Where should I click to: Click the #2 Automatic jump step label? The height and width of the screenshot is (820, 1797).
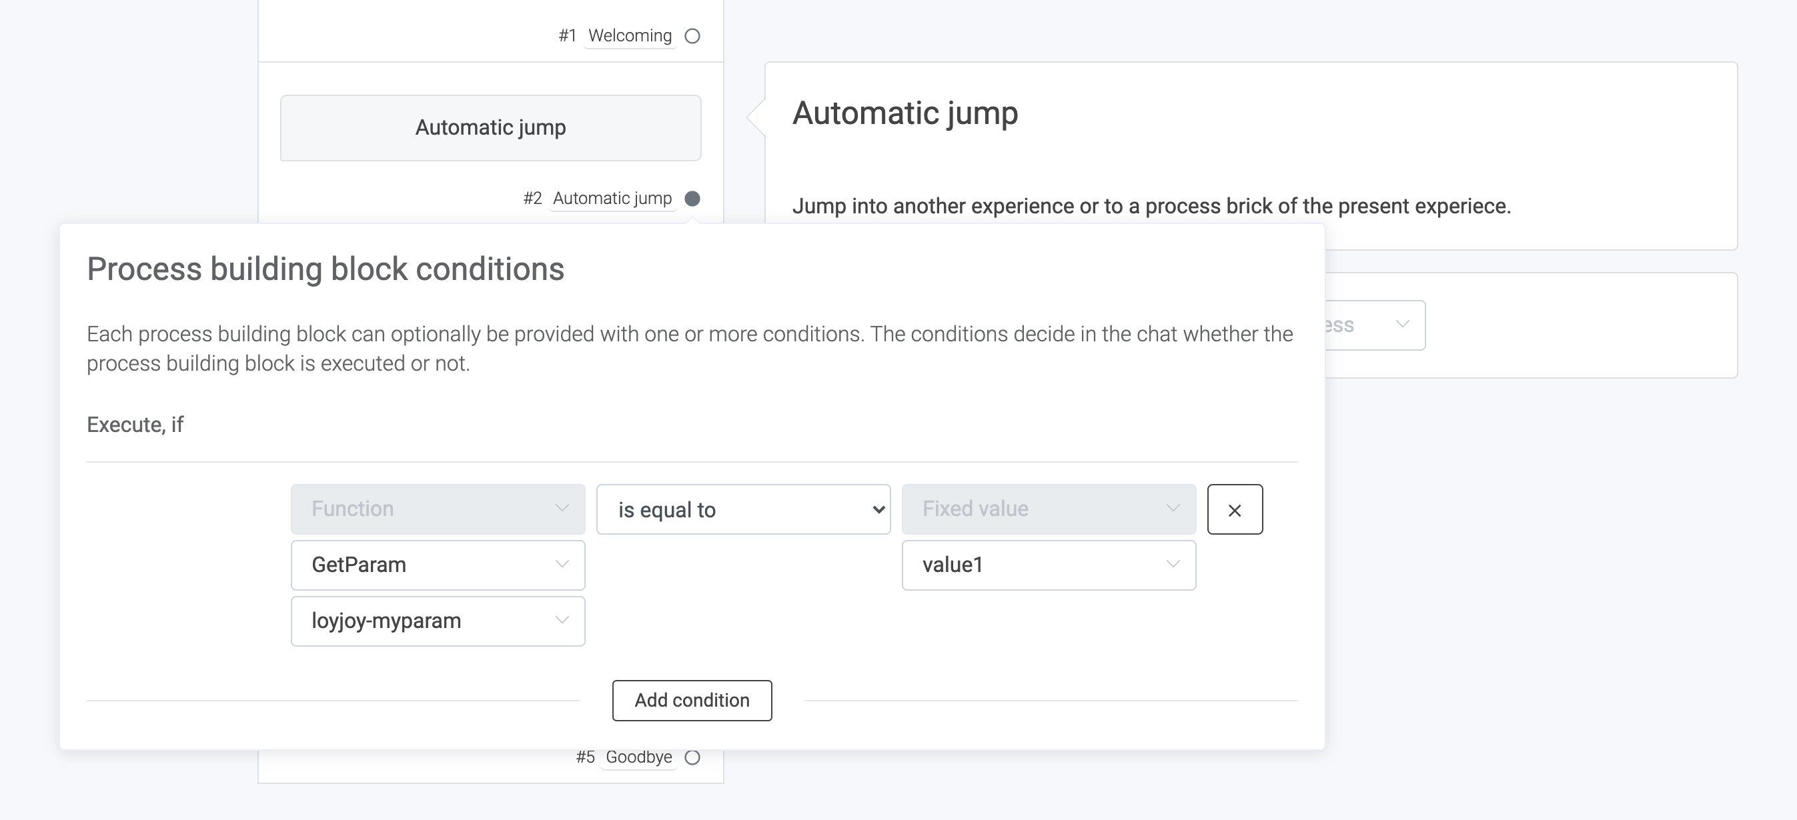(612, 198)
